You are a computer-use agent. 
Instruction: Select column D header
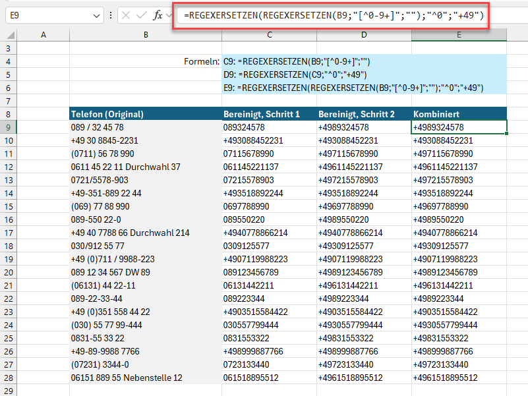tap(363, 35)
